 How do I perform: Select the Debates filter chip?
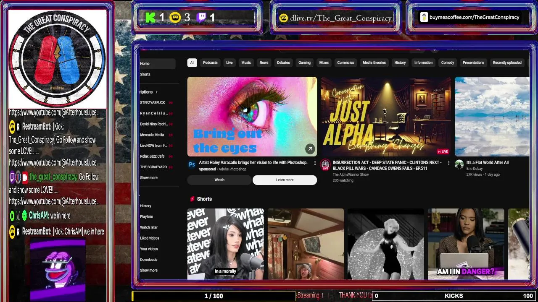pos(283,62)
